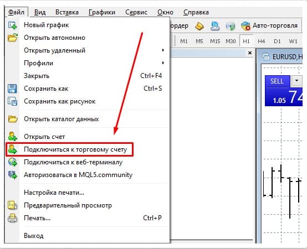This screenshot has height=249, width=307.
Task: Click the Open Account user icon
Action: (x=12, y=137)
